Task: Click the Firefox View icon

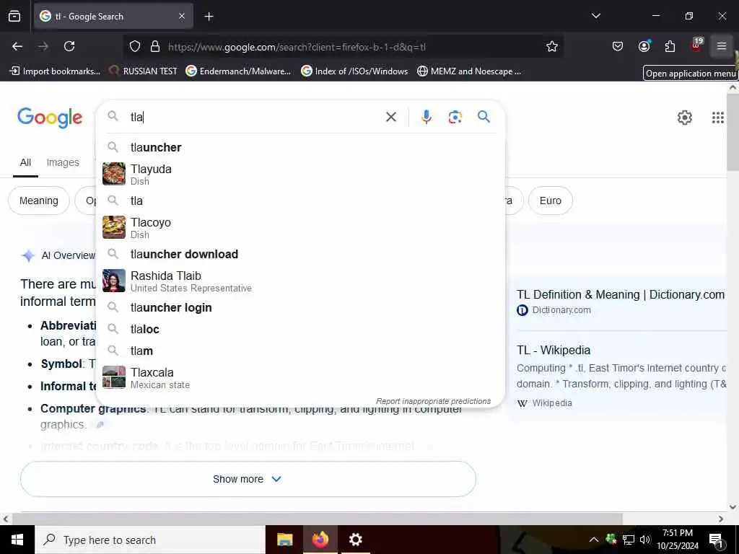Action: point(14,16)
